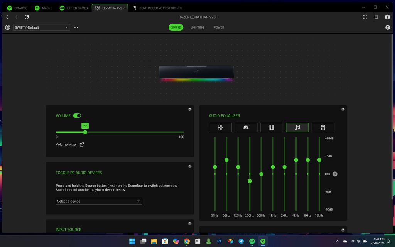Click the equalizer reset arrow at 0dB
The image size is (395, 247).
pyautogui.click(x=335, y=174)
